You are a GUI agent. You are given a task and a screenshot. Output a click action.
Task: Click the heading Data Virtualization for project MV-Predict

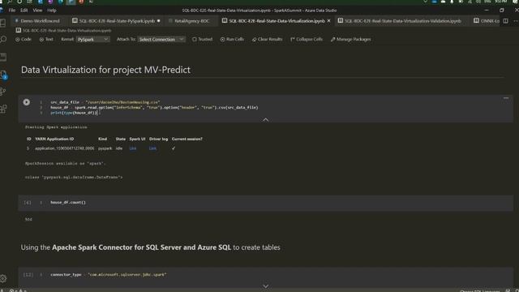pyautogui.click(x=105, y=70)
